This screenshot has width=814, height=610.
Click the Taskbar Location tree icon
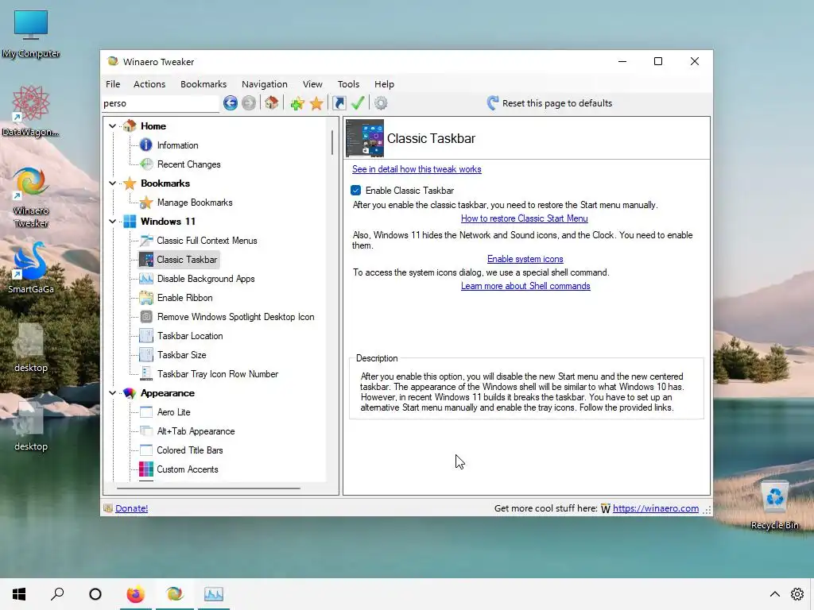click(x=146, y=336)
